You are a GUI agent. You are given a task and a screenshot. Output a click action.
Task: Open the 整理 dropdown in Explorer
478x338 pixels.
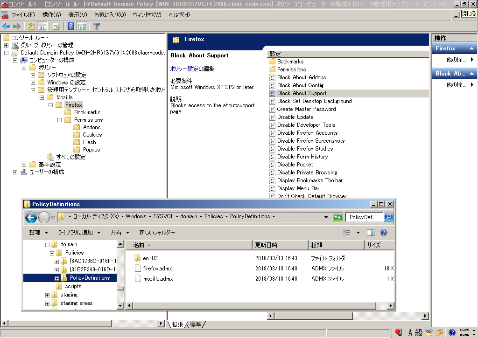[38, 233]
